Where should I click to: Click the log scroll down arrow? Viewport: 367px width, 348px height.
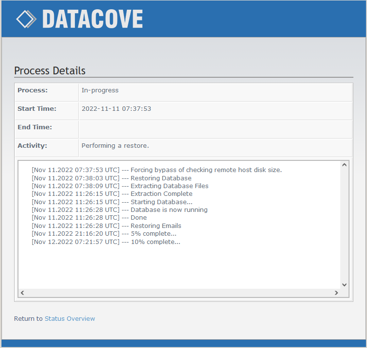click(344, 285)
